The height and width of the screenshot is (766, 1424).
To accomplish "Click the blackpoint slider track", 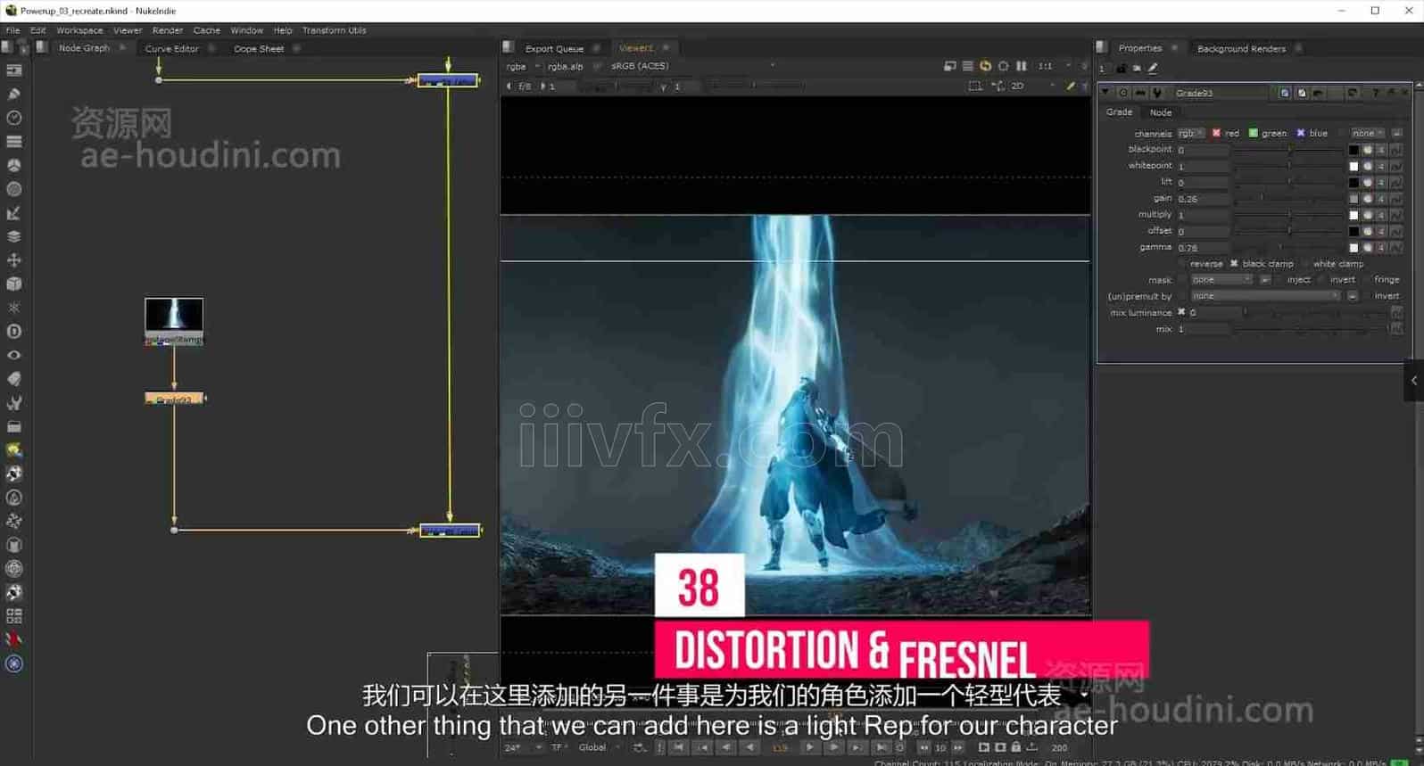I will click(x=1289, y=150).
